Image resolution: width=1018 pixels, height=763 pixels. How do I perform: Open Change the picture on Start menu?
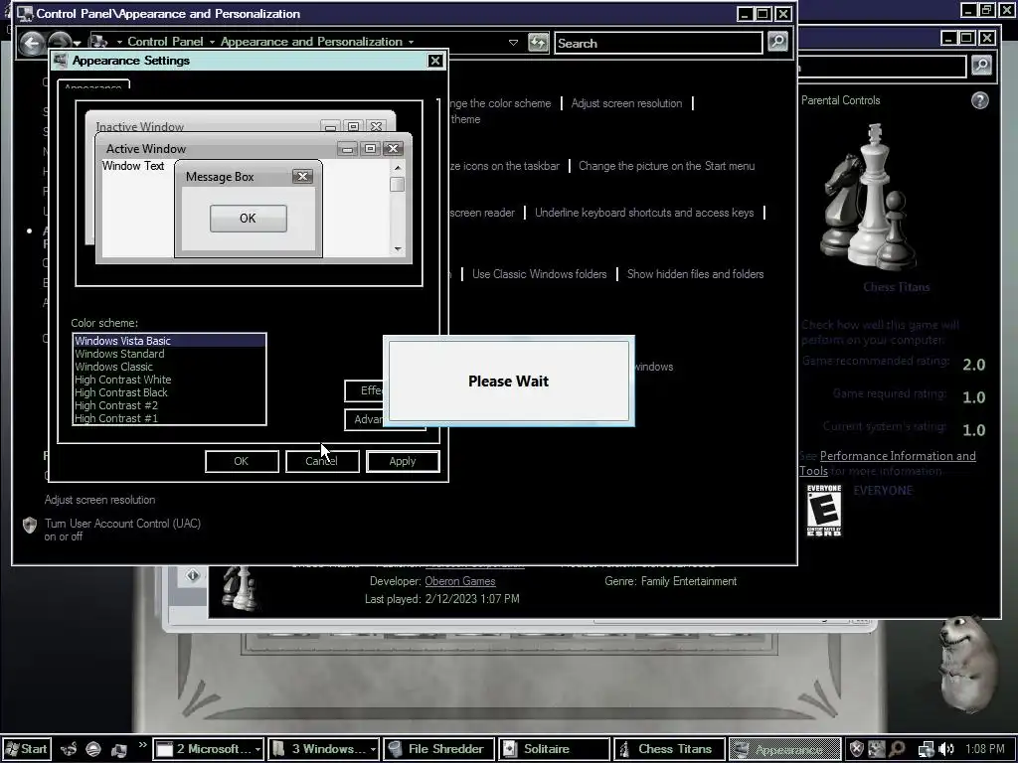[666, 166]
